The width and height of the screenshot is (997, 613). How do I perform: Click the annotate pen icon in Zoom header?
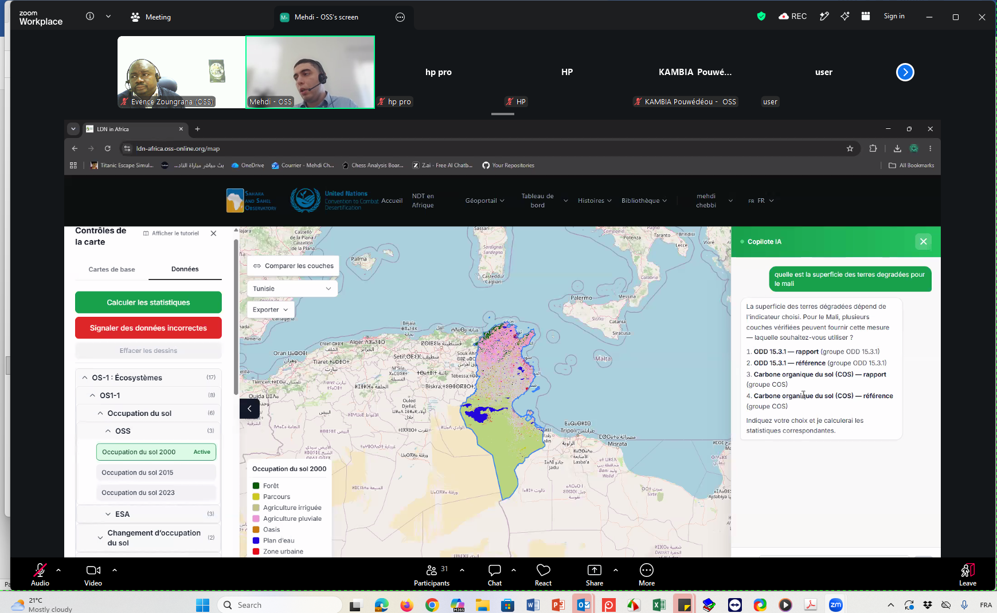click(x=824, y=17)
